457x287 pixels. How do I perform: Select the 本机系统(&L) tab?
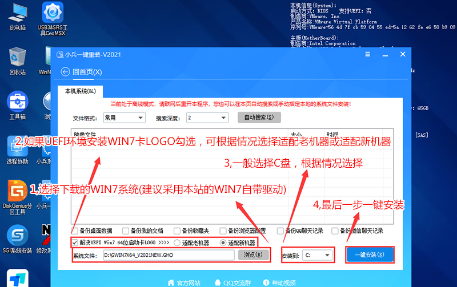point(81,91)
